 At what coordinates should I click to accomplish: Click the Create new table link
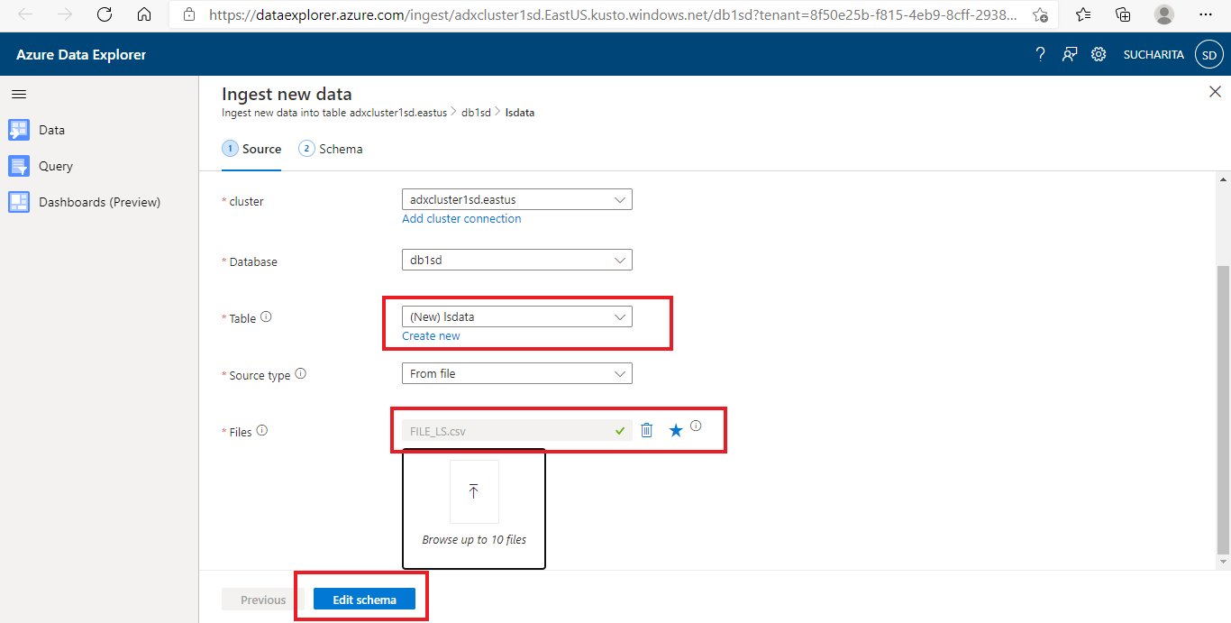(x=431, y=335)
